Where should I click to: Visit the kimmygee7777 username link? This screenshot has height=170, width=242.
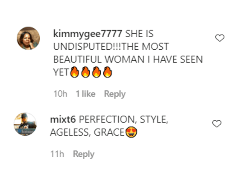[x=87, y=33]
